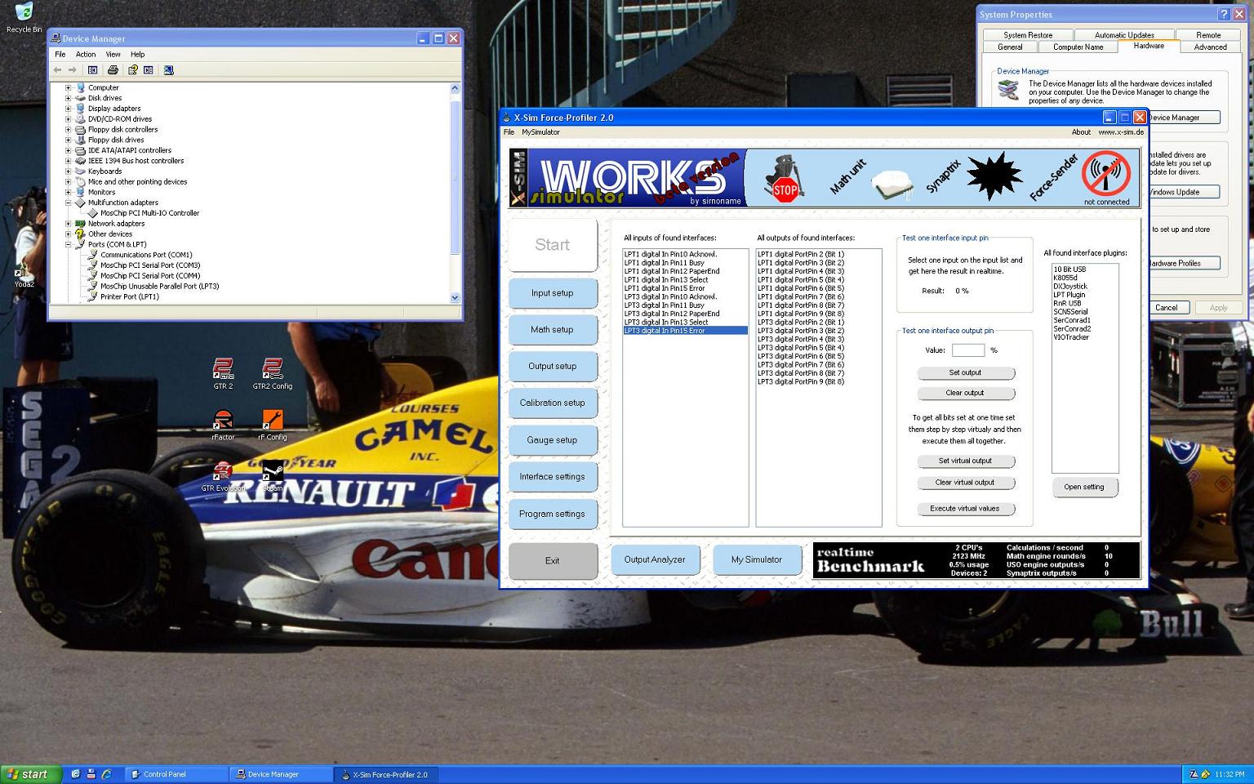The image size is (1254, 784).
Task: Switch to Advanced tab in System Properties
Action: [1210, 47]
